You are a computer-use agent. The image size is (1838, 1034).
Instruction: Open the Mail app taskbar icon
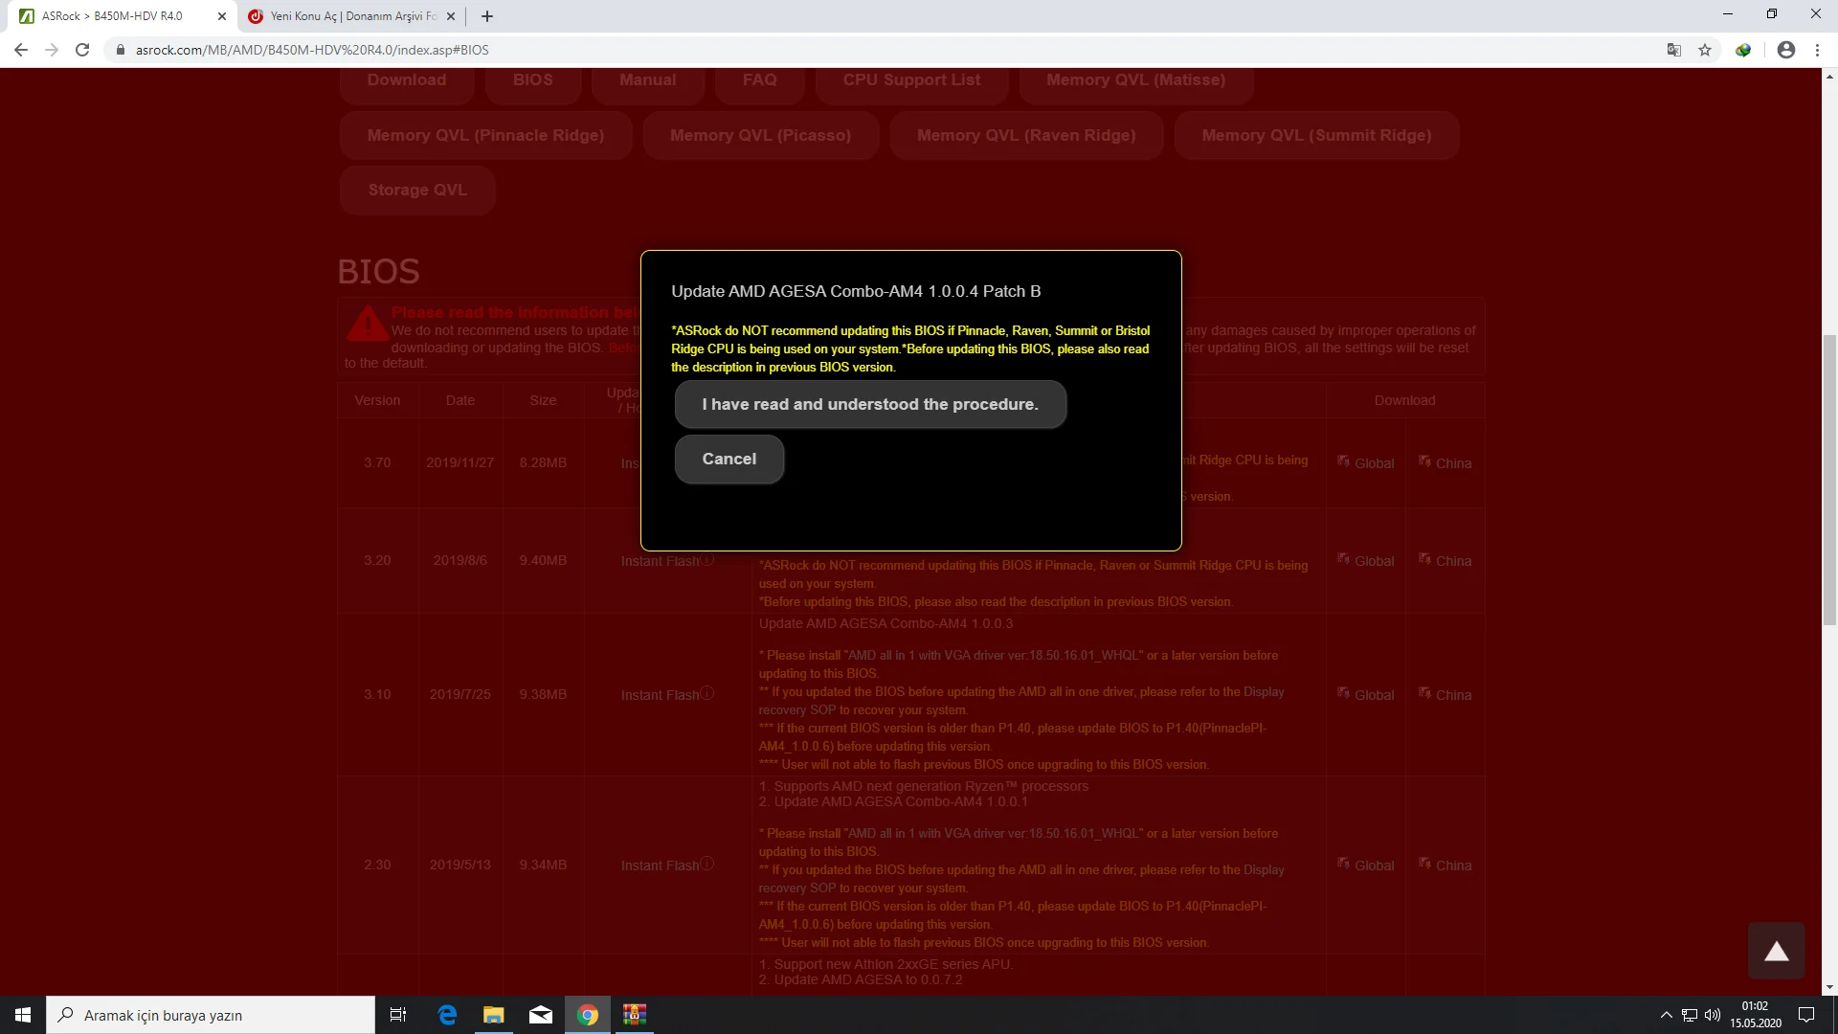pyautogui.click(x=541, y=1015)
